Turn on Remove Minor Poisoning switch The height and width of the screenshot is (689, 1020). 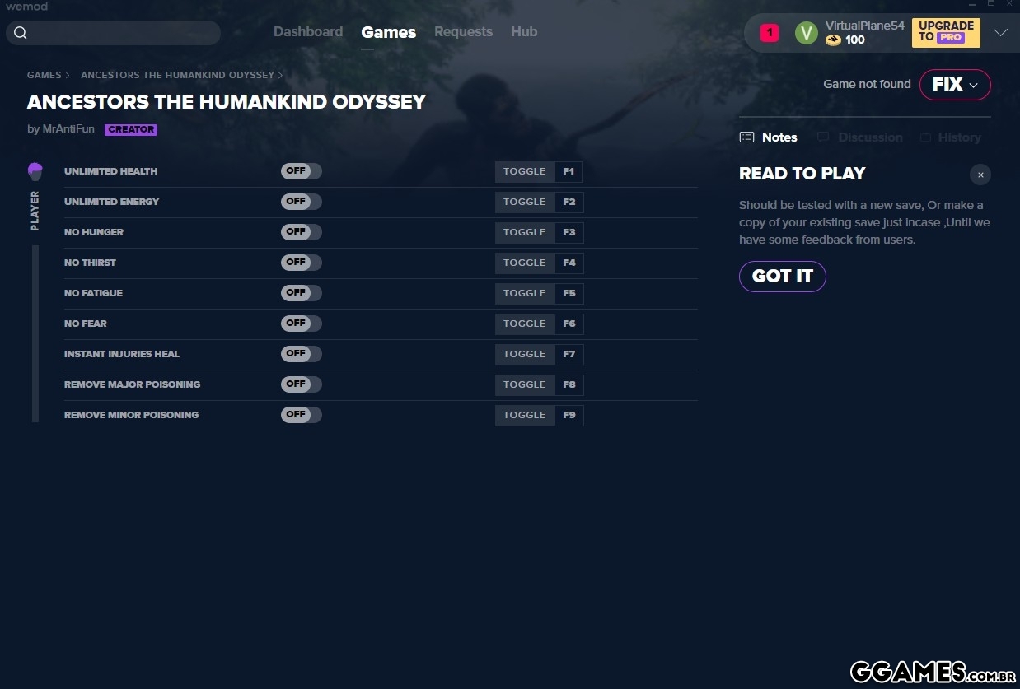point(301,415)
